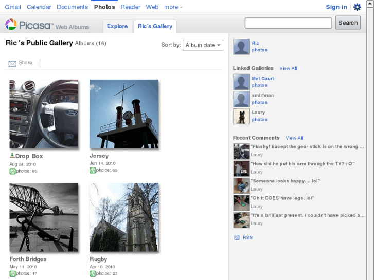
Task: Open Gmail from the top bar
Action: coord(13,7)
